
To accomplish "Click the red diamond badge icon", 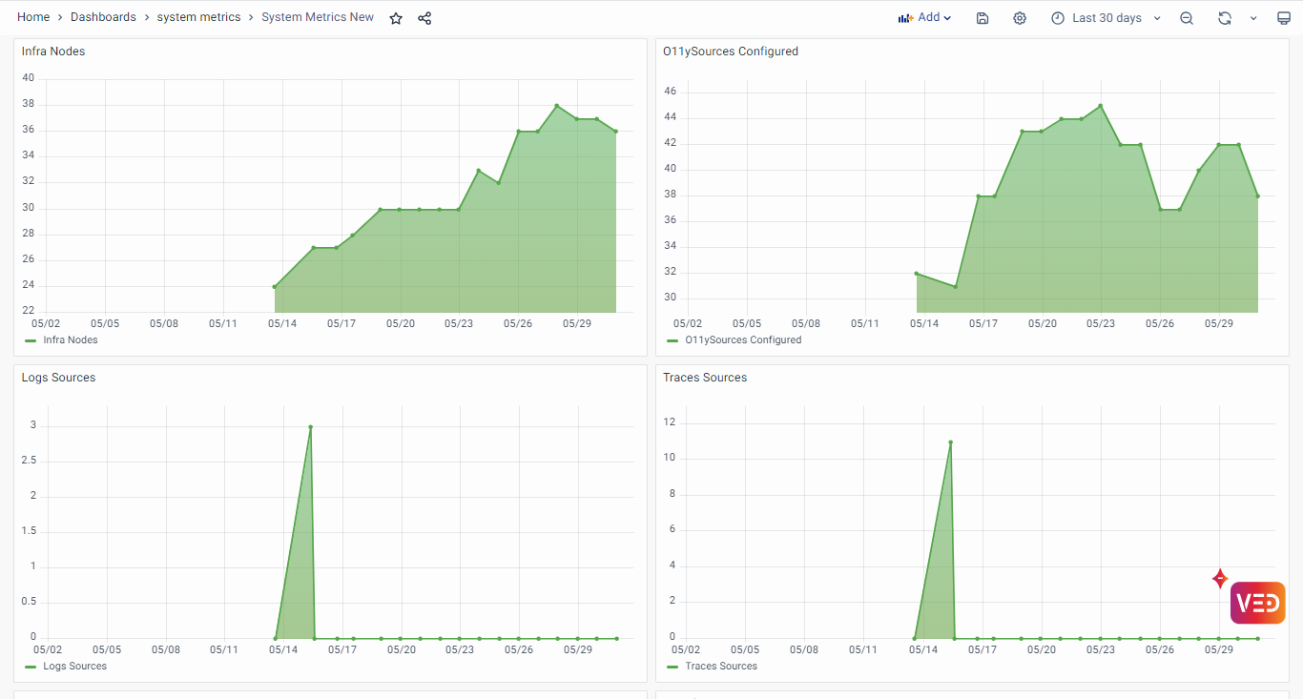I will tap(1219, 579).
